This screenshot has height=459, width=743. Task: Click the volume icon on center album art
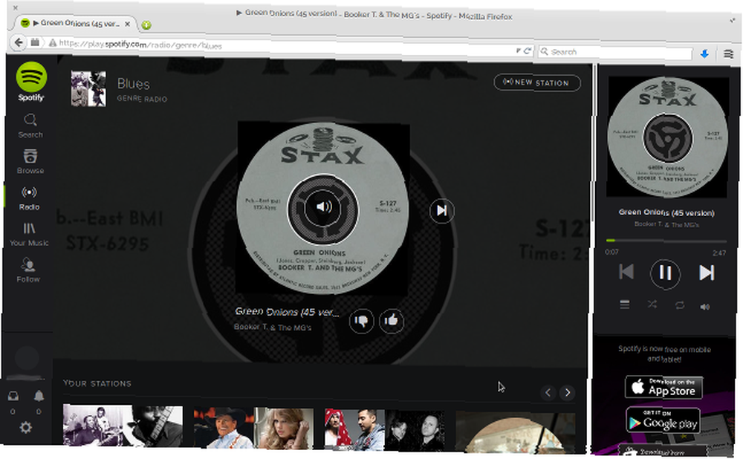pyautogui.click(x=324, y=207)
